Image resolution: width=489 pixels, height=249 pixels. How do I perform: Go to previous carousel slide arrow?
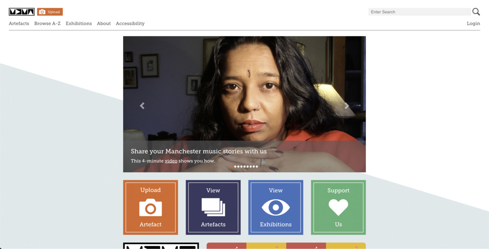pyautogui.click(x=142, y=106)
